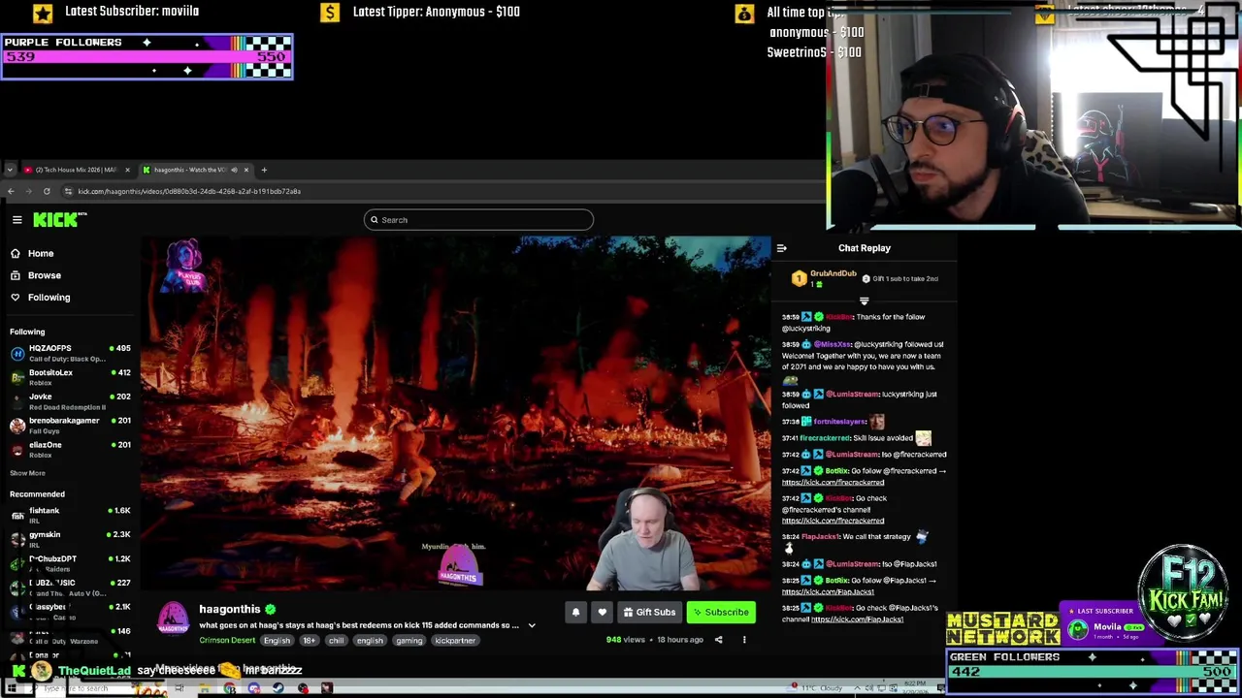The height and width of the screenshot is (698, 1242).
Task: Expand Show More under Following
Action: click(x=27, y=473)
